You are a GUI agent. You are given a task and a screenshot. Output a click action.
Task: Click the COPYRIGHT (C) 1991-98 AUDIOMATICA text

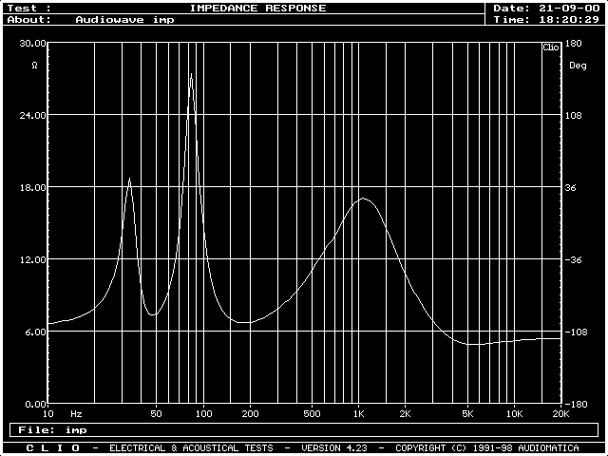[x=487, y=448]
